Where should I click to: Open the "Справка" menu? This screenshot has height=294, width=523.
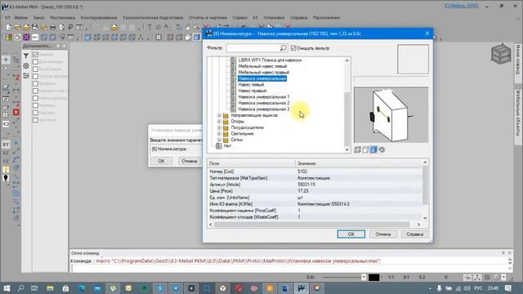point(298,18)
